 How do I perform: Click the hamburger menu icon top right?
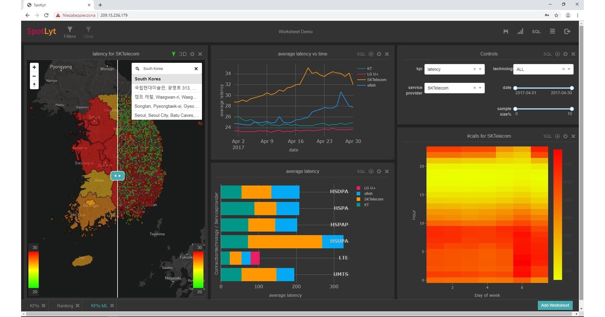pos(552,32)
